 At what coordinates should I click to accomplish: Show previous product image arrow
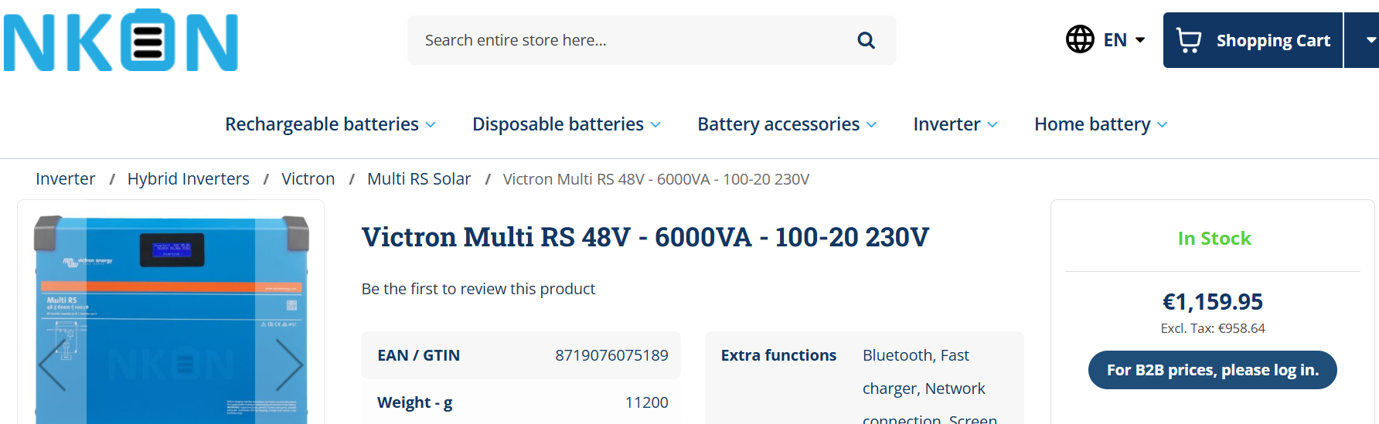(x=53, y=364)
